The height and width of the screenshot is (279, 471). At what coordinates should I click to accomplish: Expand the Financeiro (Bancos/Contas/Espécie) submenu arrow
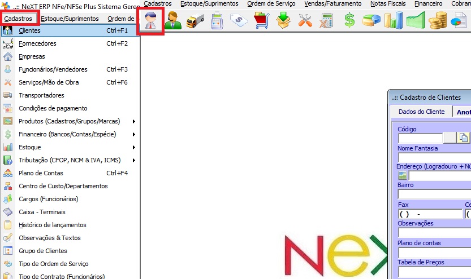coord(134,134)
